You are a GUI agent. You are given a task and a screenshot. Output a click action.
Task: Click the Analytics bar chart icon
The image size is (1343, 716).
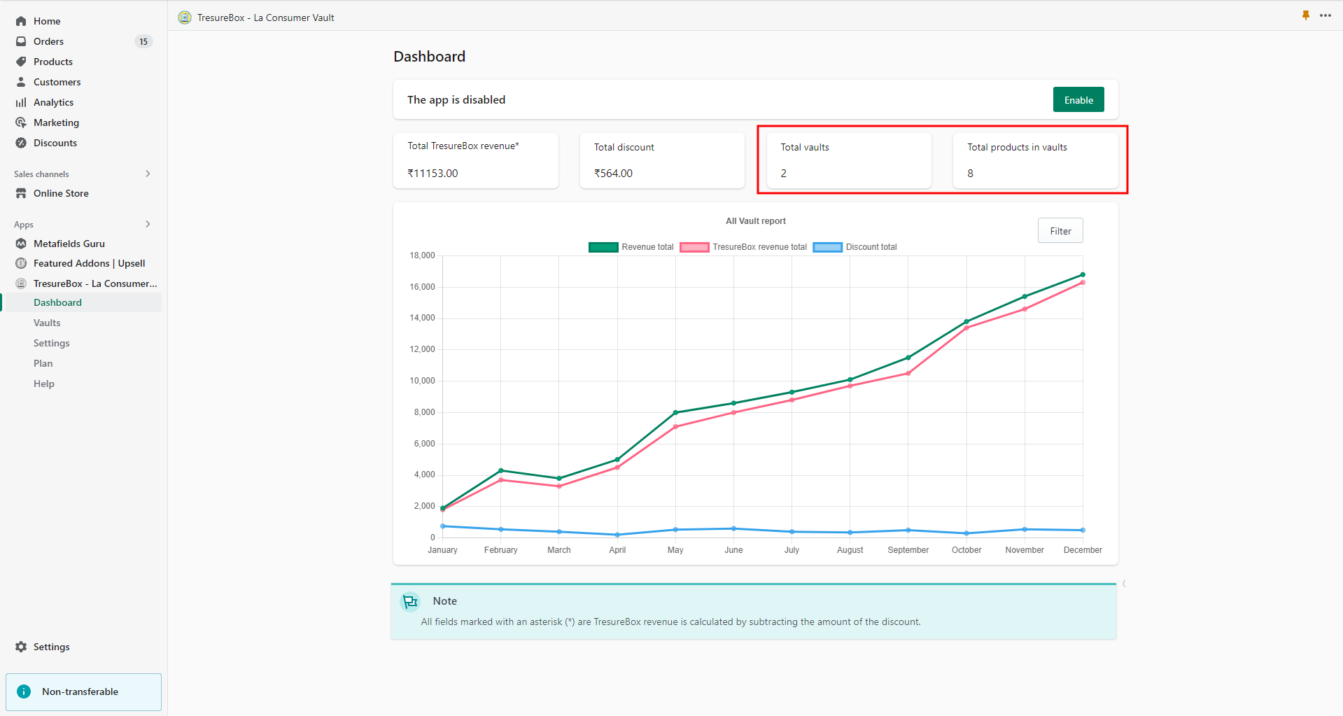coord(21,102)
